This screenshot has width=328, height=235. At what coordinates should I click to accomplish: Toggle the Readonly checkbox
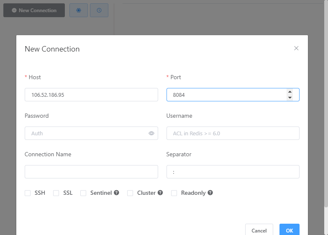(x=174, y=193)
